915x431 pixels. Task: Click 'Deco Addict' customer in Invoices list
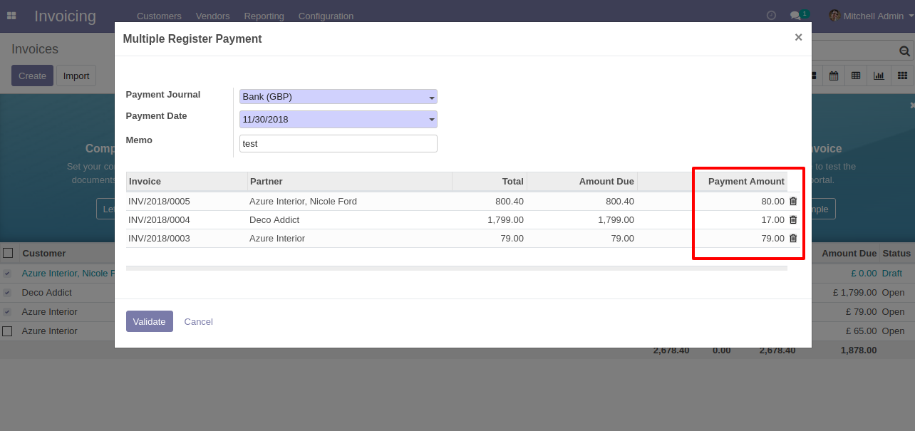(x=47, y=293)
